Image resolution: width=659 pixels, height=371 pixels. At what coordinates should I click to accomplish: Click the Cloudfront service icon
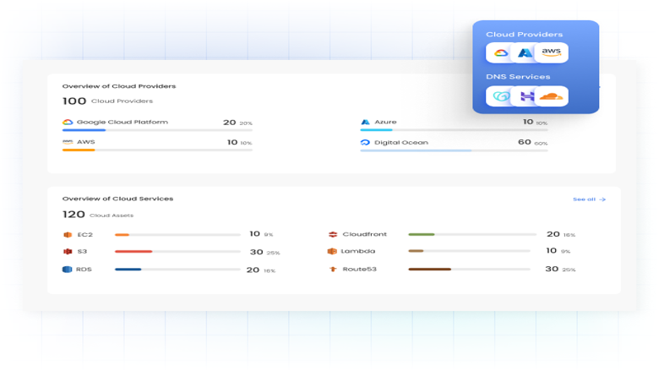point(333,234)
